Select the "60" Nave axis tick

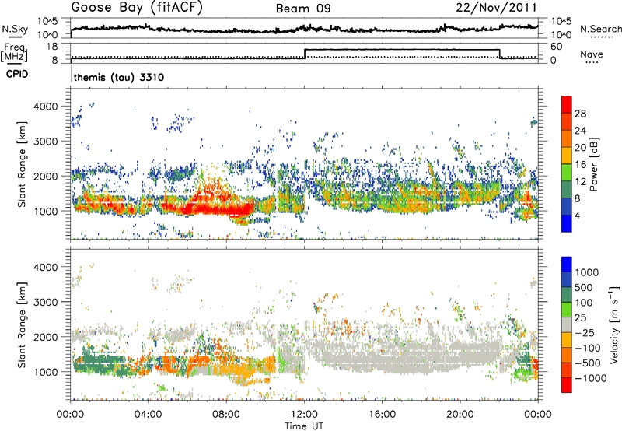557,47
